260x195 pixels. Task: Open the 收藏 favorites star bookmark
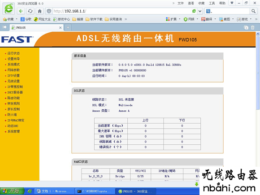point(8,19)
